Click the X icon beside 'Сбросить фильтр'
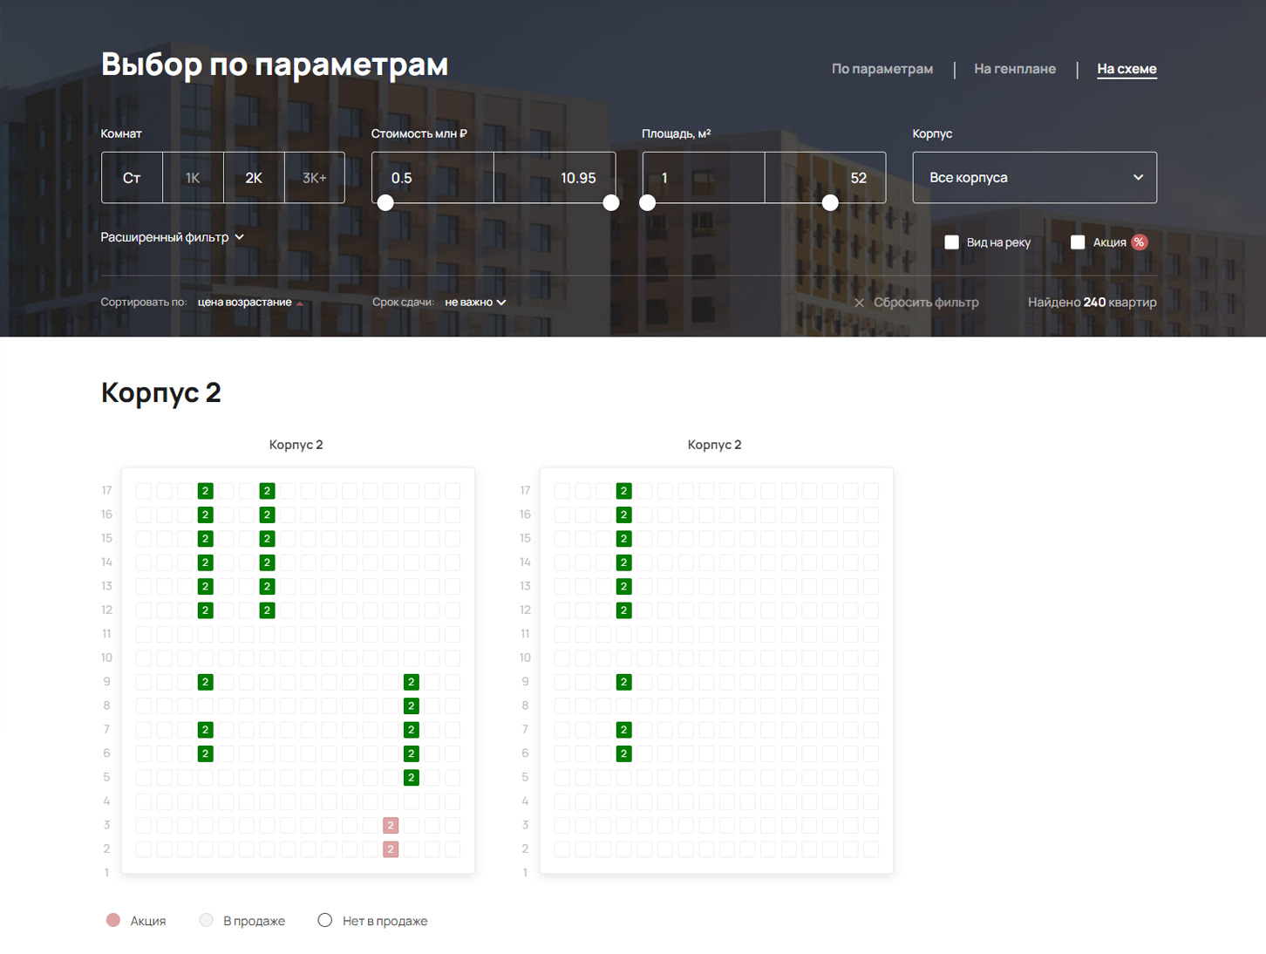The width and height of the screenshot is (1266, 954). pos(859,303)
